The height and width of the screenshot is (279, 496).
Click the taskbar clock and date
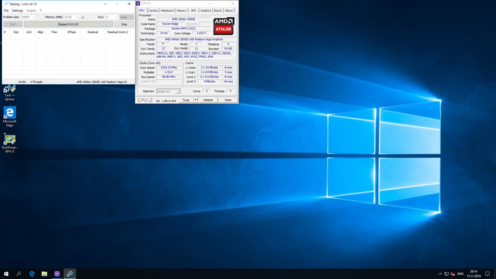click(474, 273)
